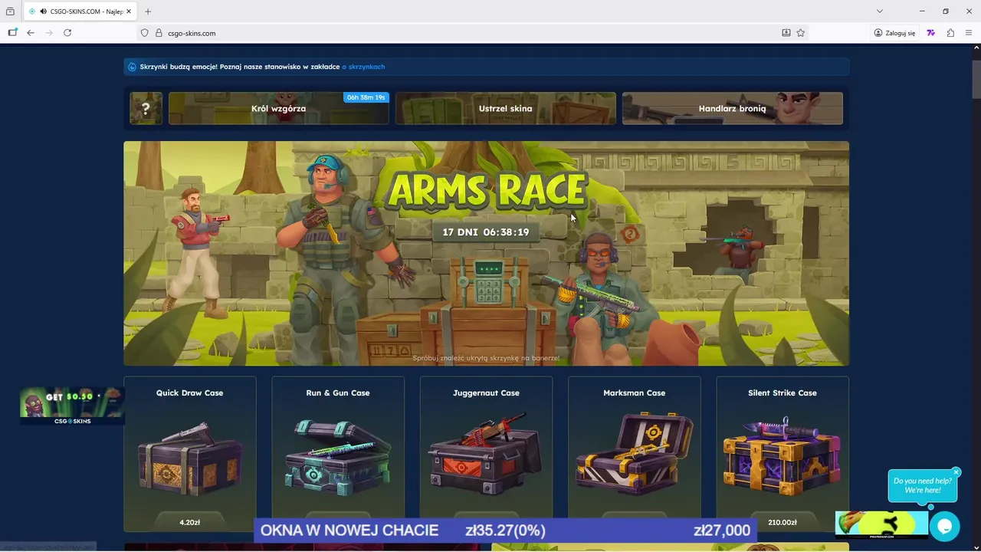Click the GET $0.50 promo banner
981x552 pixels.
(72, 406)
